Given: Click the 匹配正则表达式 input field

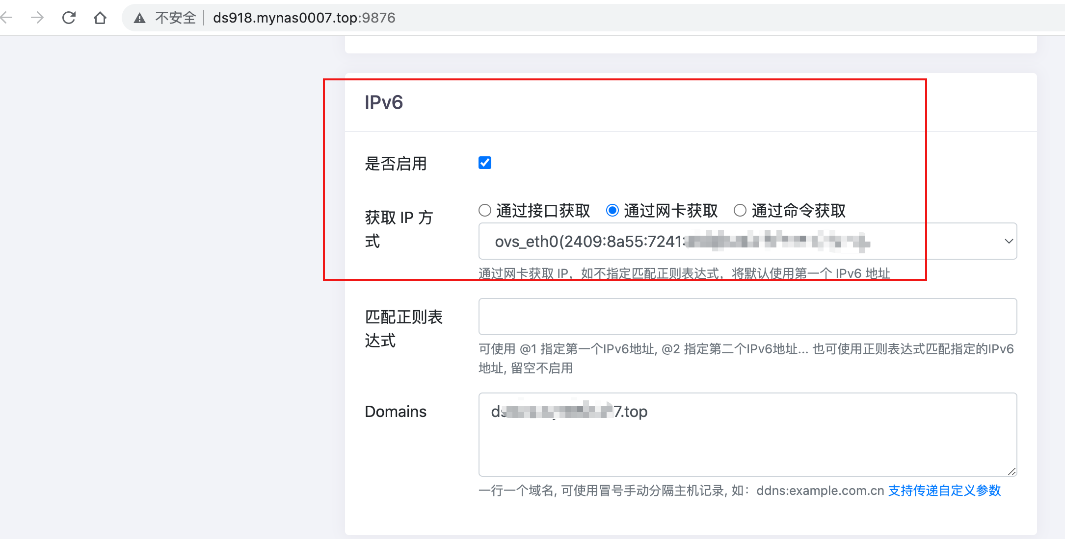Looking at the screenshot, I should click(747, 317).
